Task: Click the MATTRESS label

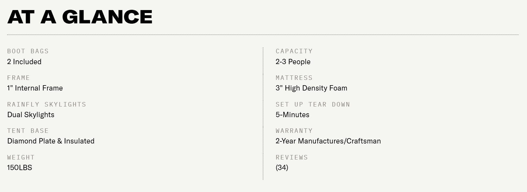Action: pyautogui.click(x=294, y=78)
